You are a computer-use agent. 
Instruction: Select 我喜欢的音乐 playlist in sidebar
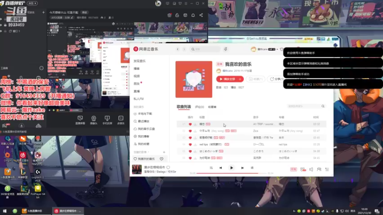[146, 159]
